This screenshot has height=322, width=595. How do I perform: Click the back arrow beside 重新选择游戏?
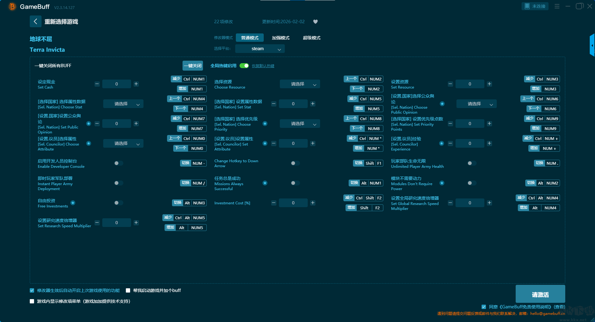click(x=35, y=21)
